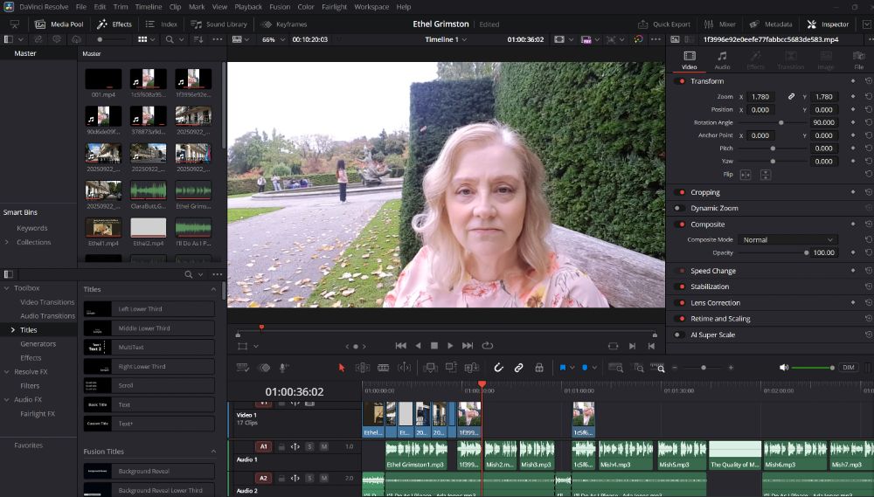
Task: Switch to the Inspector File tab
Action: pyautogui.click(x=859, y=60)
